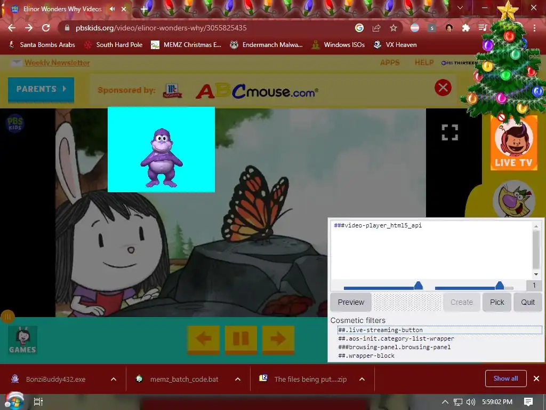Screen dimensions: 546x410
Task: Open the Extensions puzzle-piece menu
Action: (466, 28)
